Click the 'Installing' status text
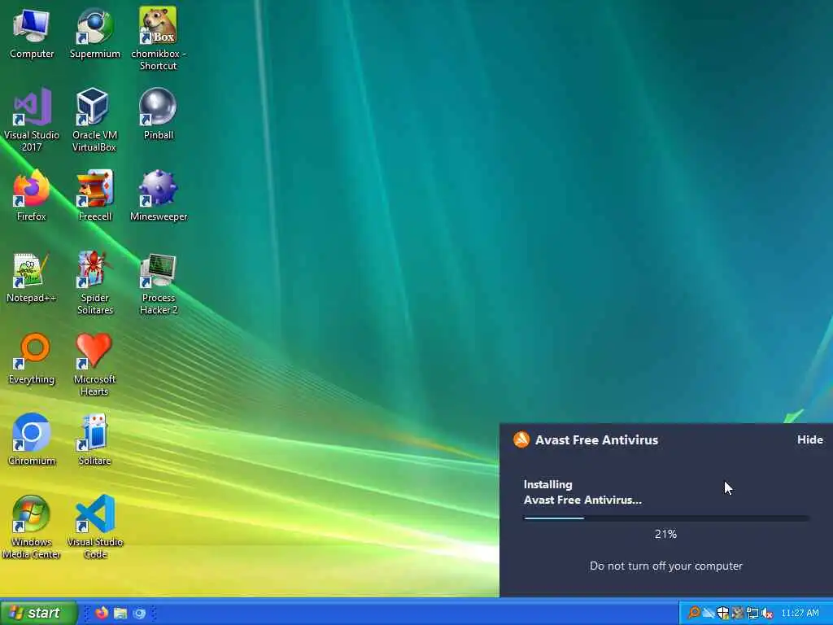This screenshot has width=833, height=625. 547,485
